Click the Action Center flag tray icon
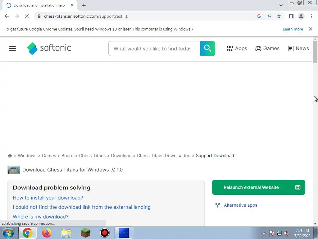Viewport: 318px width, 239px height. (x=272, y=233)
